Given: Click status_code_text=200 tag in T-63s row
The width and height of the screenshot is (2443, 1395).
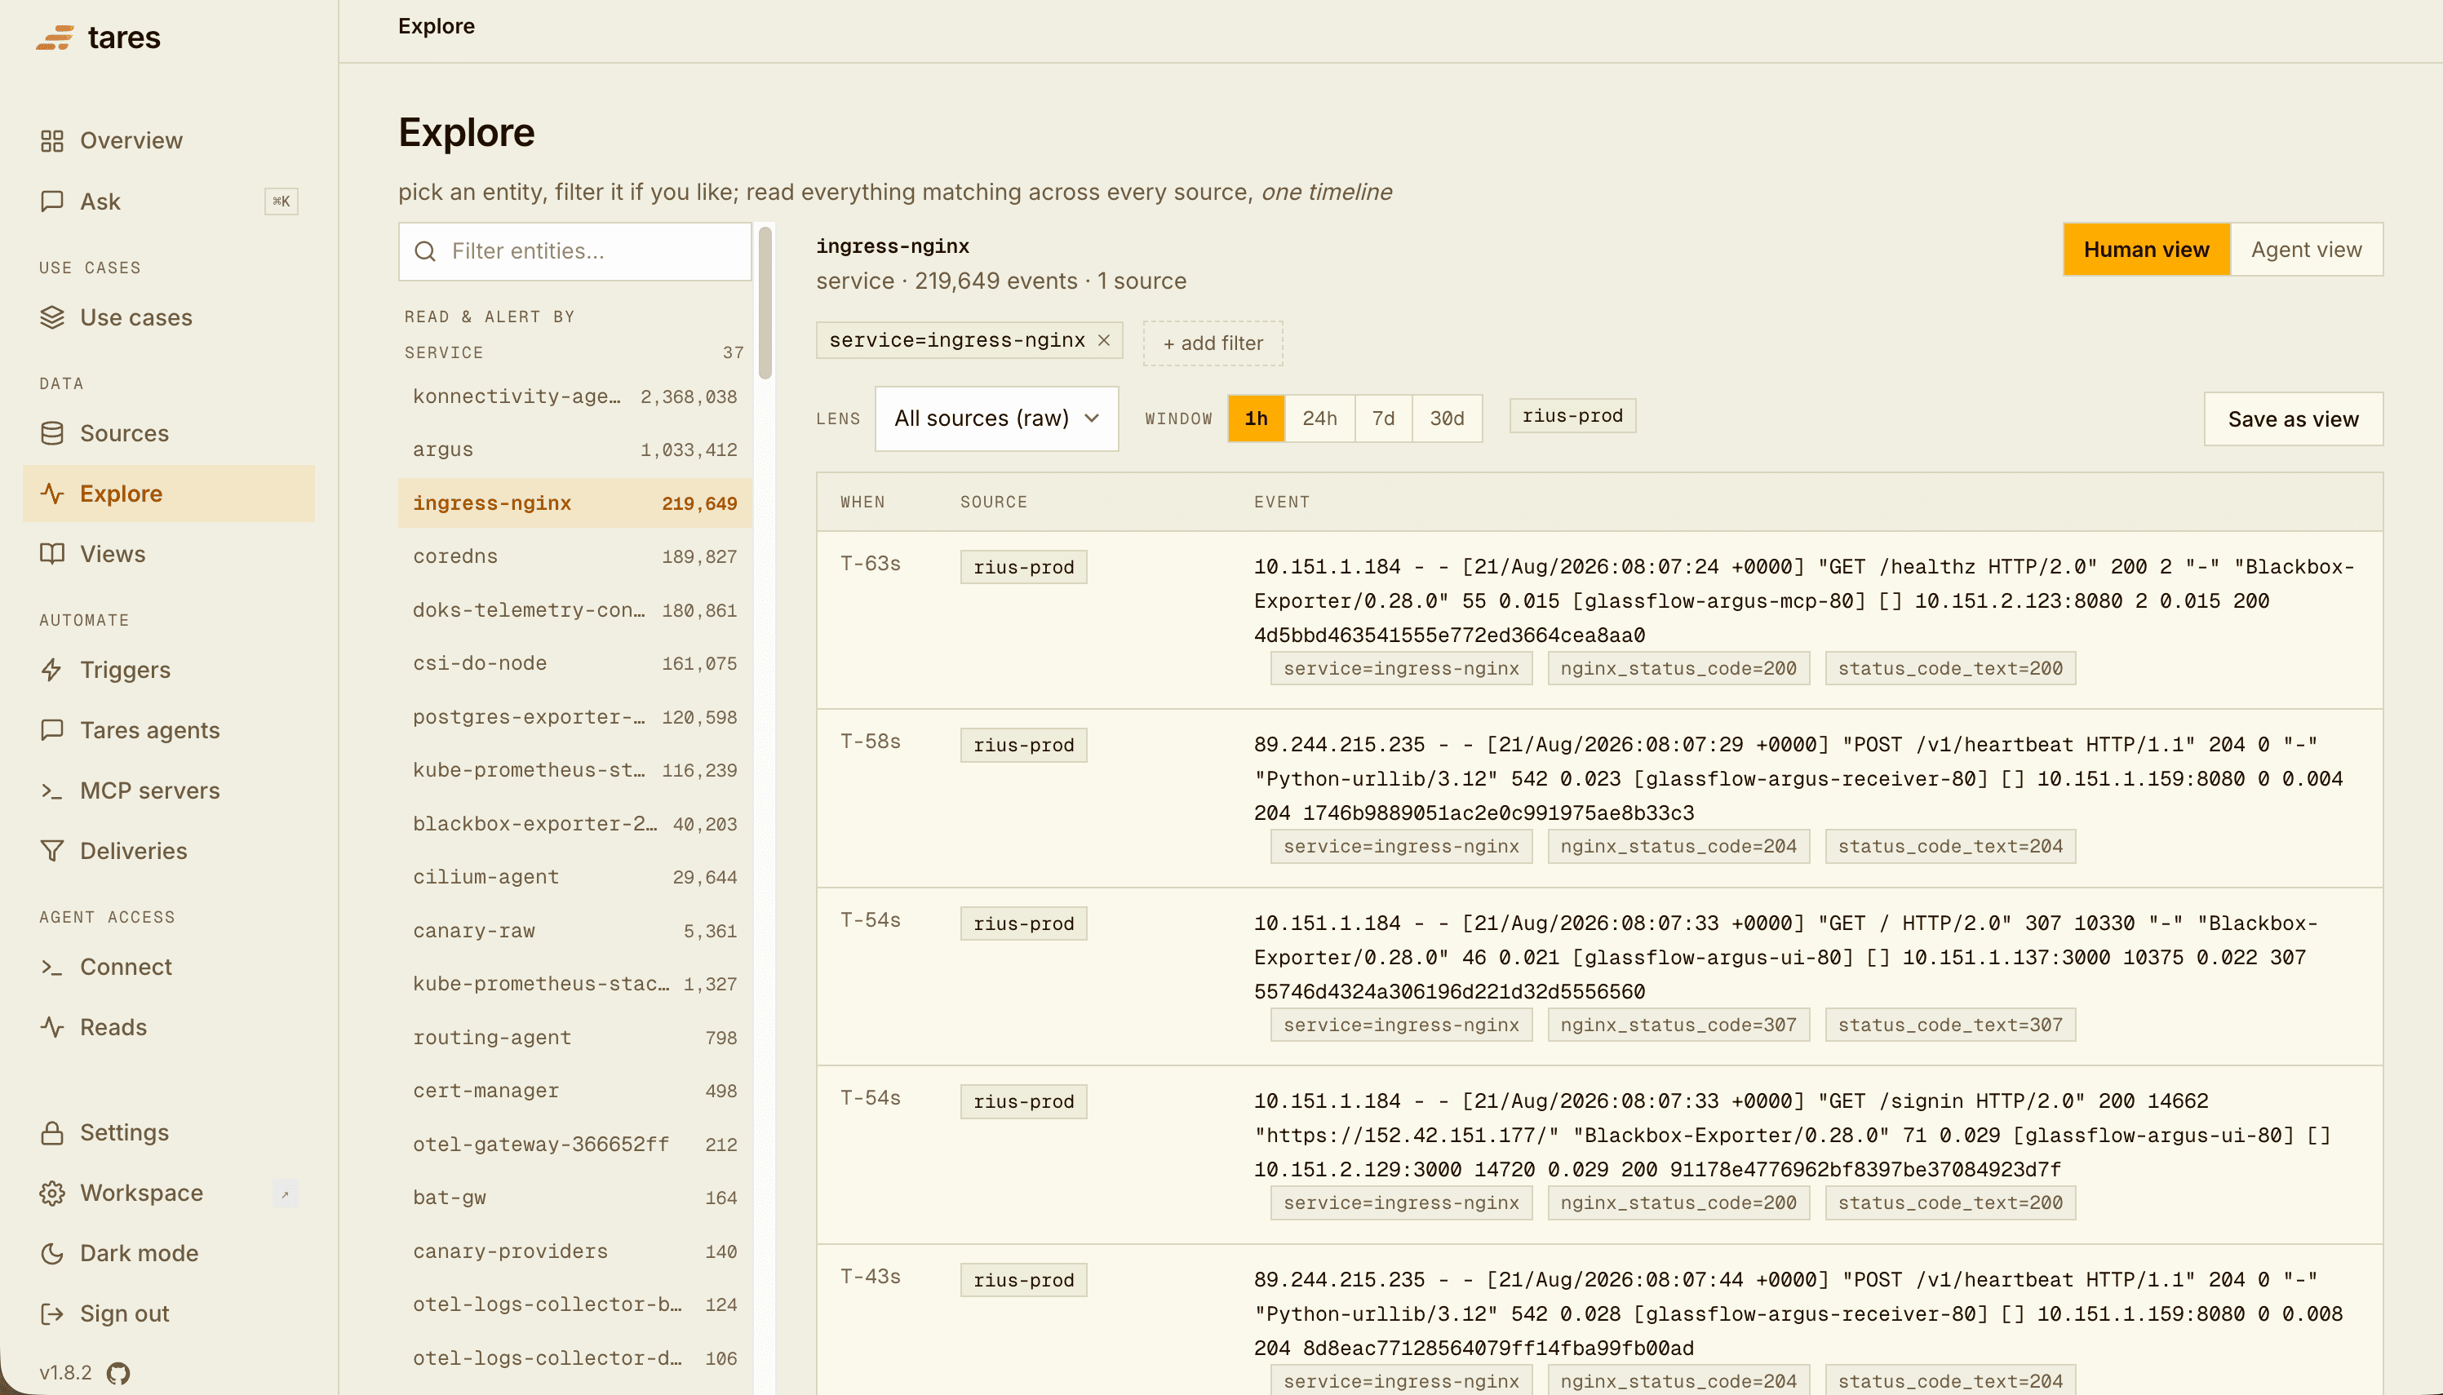Looking at the screenshot, I should click(x=1949, y=668).
